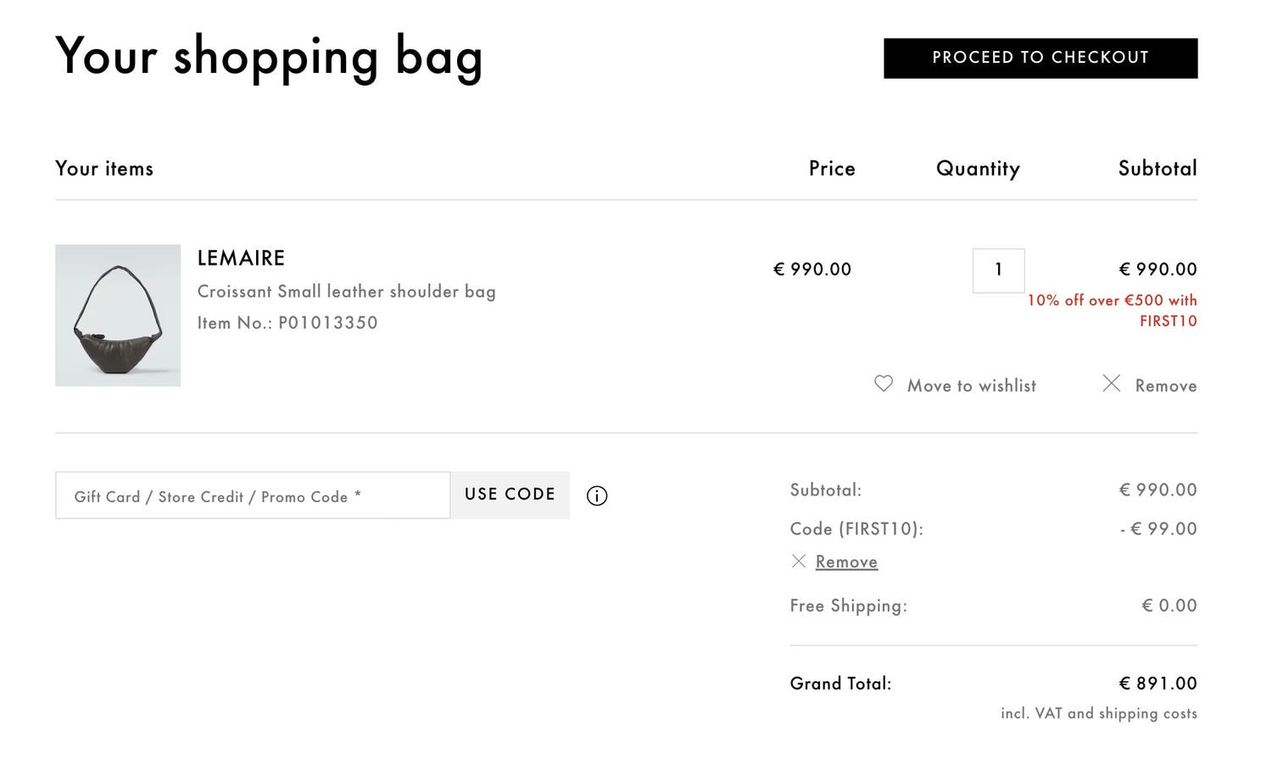Focus the Gift Card / Promo Code field

point(253,495)
